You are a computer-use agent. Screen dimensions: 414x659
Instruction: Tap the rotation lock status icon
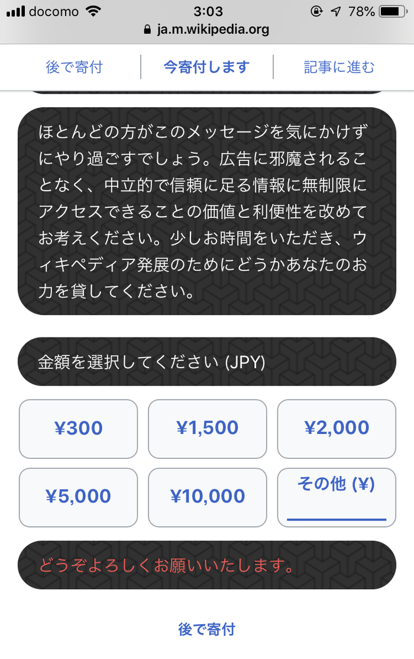tap(316, 11)
